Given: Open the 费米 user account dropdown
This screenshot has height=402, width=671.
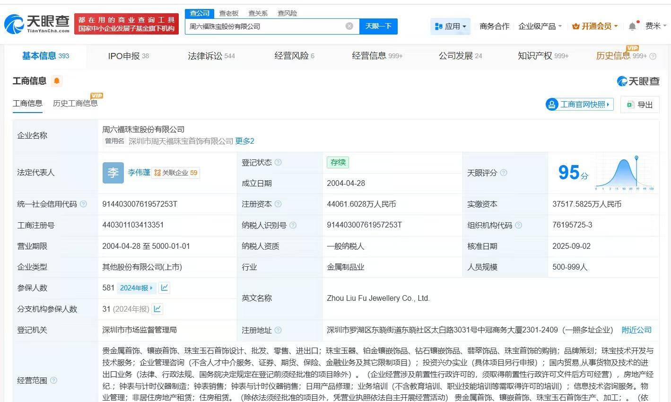Looking at the screenshot, I should click(655, 26).
